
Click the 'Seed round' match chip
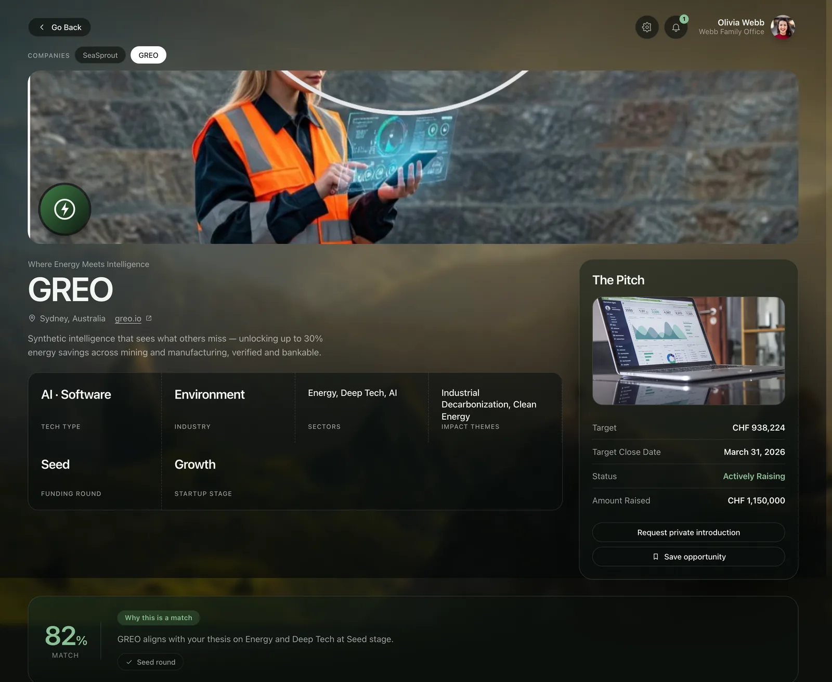tap(150, 662)
